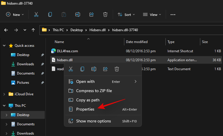The image size is (223, 136).
Task: Navigate up one folder with the up arrow
Action: 33,30
